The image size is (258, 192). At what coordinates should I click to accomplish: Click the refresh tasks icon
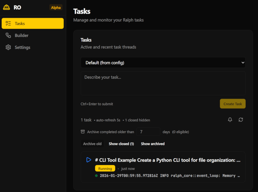(x=241, y=120)
